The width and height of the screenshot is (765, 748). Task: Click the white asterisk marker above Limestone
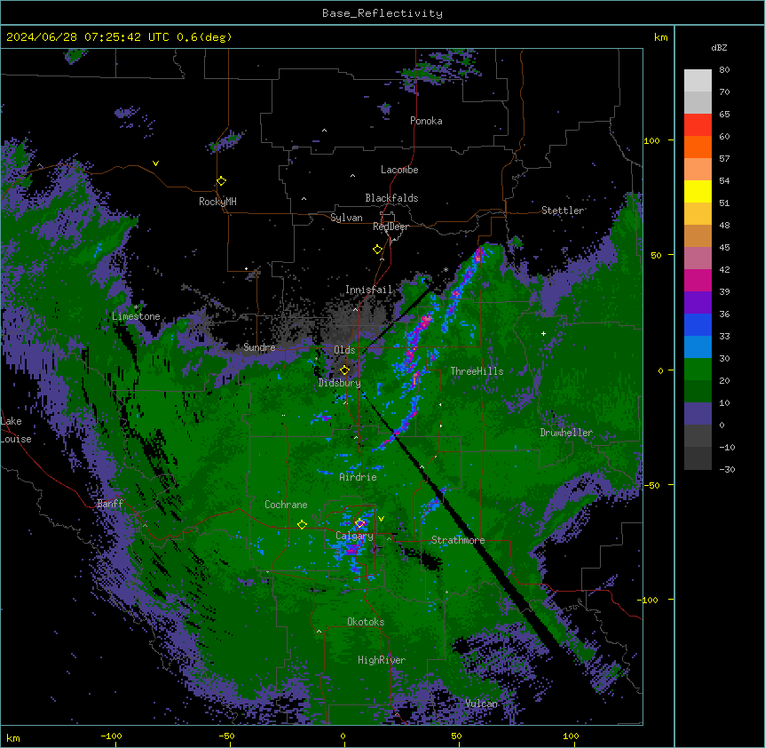(x=136, y=307)
